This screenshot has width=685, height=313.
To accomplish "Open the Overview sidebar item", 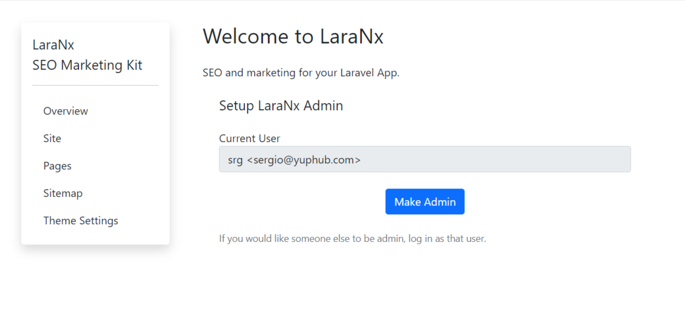I will pos(65,111).
